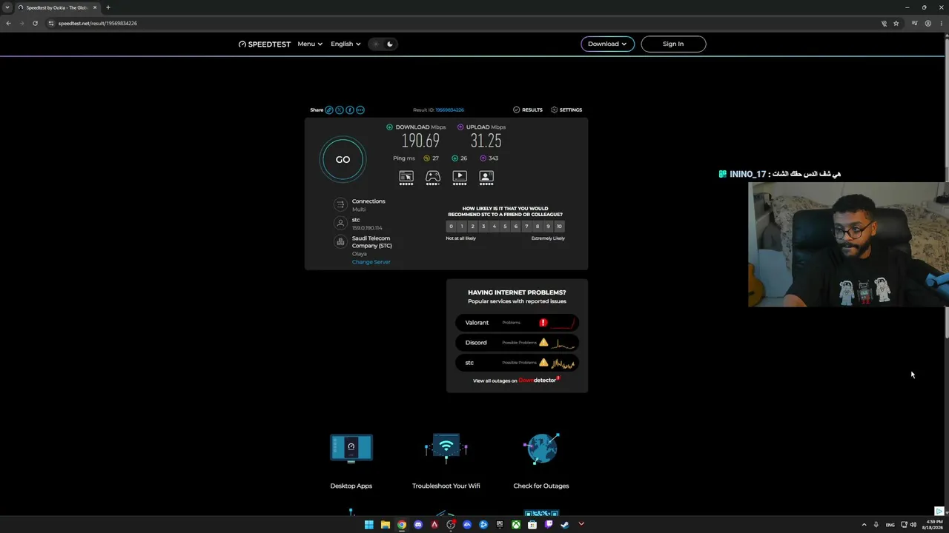Click the stc user profile icon
This screenshot has height=533, width=949.
pos(340,223)
